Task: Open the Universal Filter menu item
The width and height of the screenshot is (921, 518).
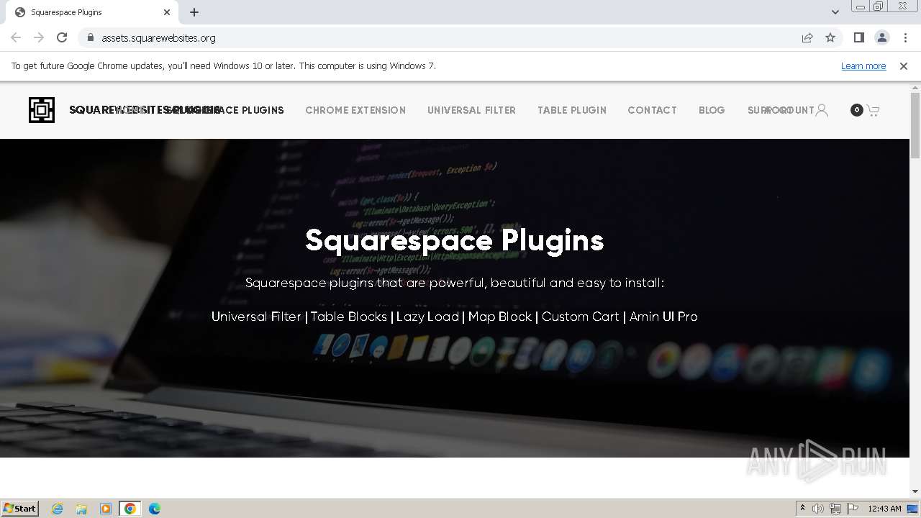Action: click(471, 110)
